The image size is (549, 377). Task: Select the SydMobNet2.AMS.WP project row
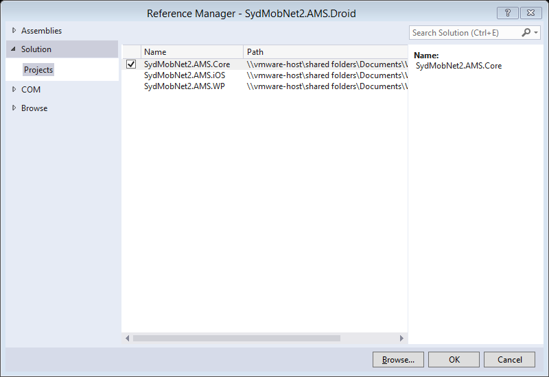[265, 86]
